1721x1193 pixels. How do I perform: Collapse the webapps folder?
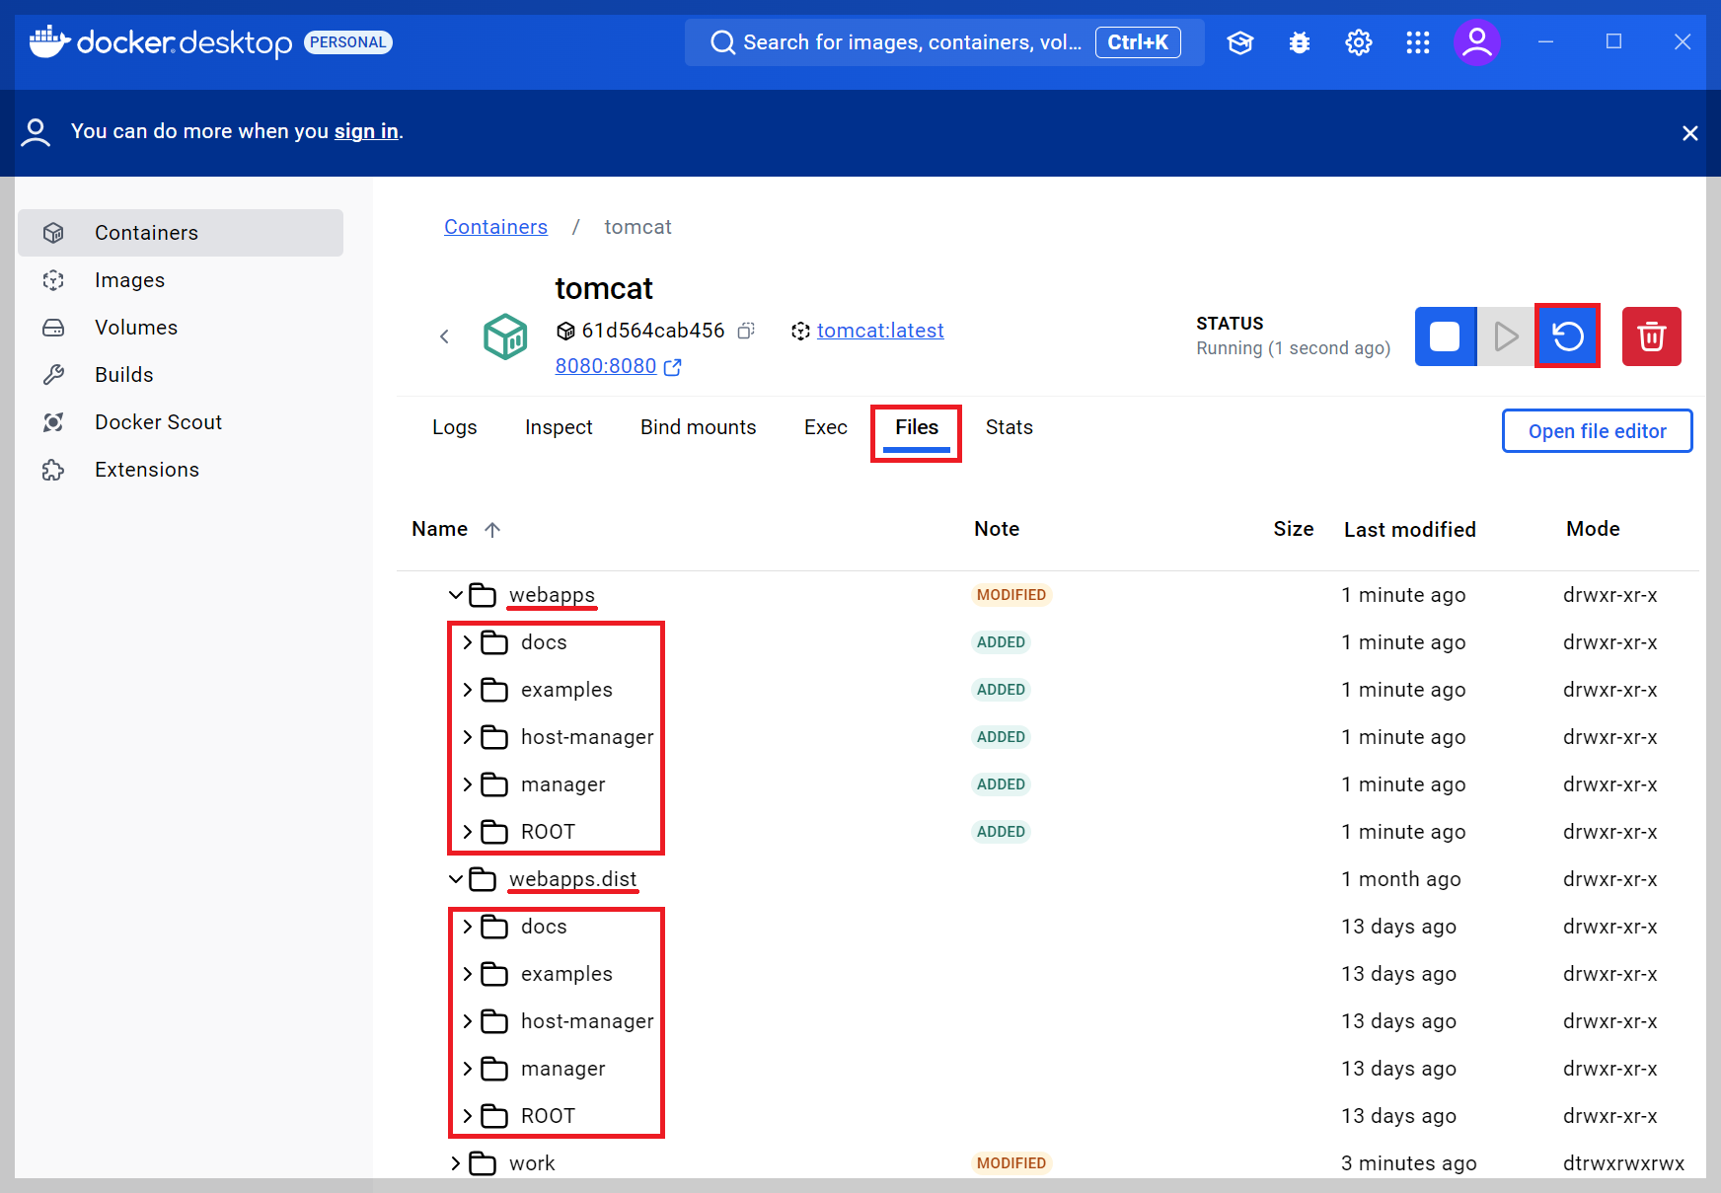(456, 595)
